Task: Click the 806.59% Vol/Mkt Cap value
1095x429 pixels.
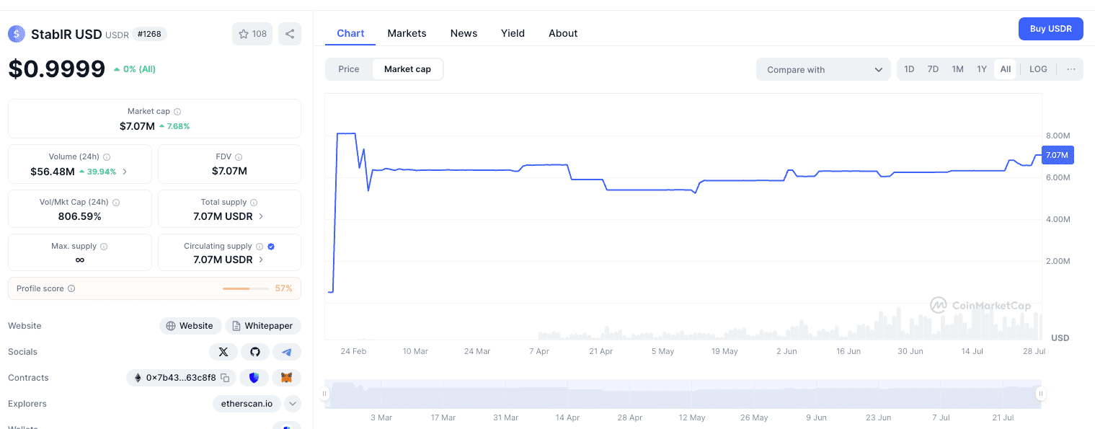Action: (80, 216)
